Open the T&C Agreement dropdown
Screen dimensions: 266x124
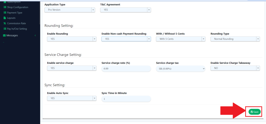coord(125,10)
